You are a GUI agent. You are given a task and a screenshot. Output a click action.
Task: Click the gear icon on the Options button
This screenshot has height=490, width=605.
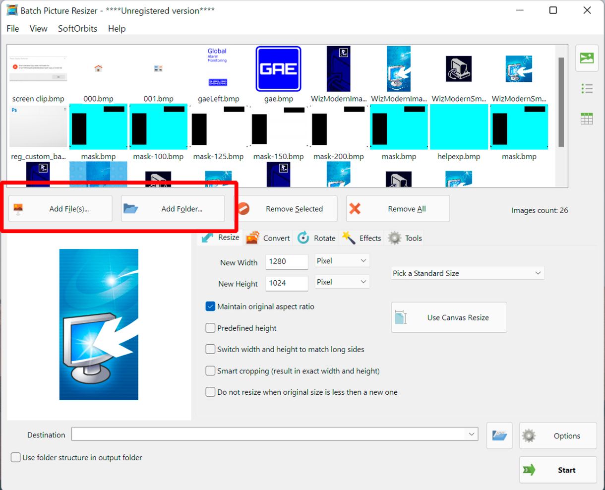pyautogui.click(x=529, y=435)
